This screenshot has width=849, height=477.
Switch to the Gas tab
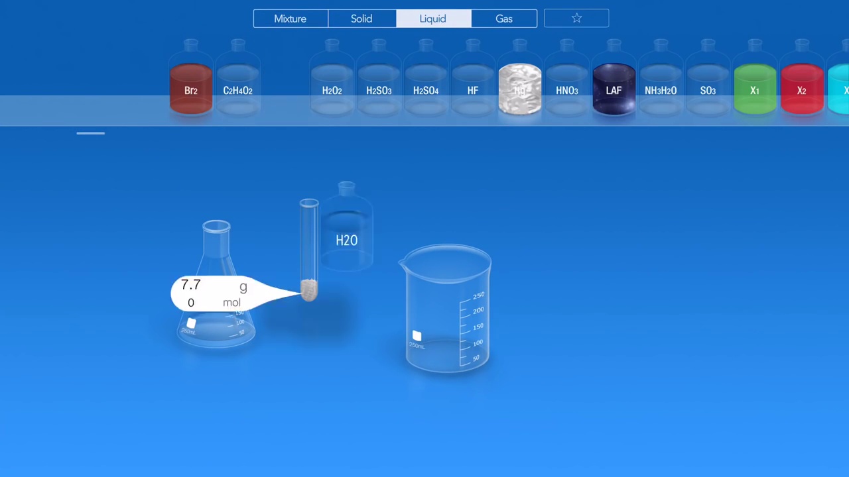(x=504, y=19)
